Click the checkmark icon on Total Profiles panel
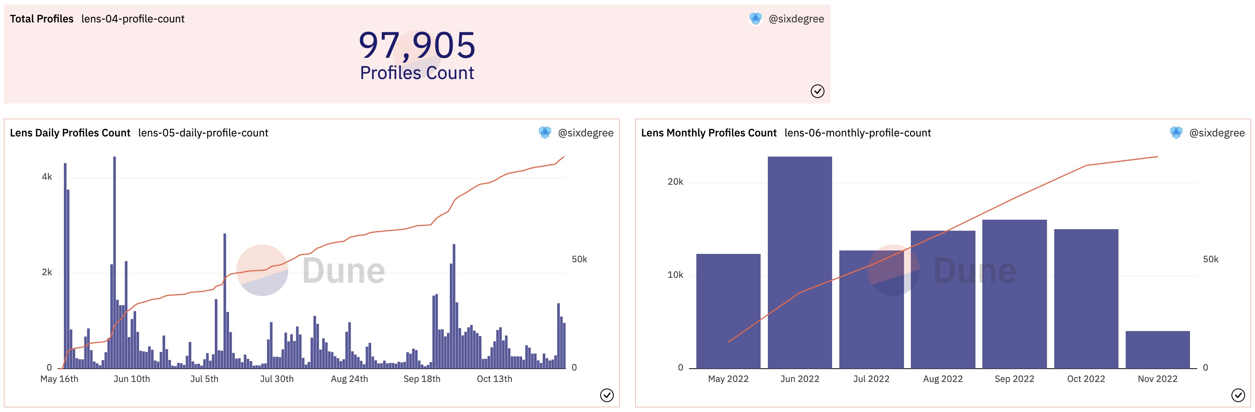The width and height of the screenshot is (1255, 412). click(817, 91)
